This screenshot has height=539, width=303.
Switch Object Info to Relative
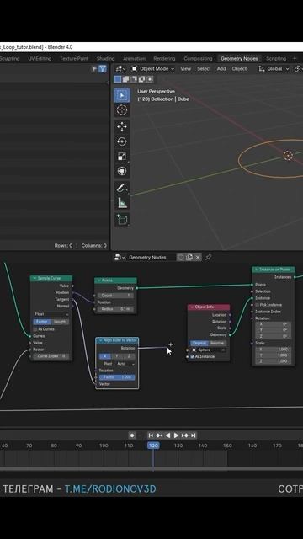coord(217,343)
